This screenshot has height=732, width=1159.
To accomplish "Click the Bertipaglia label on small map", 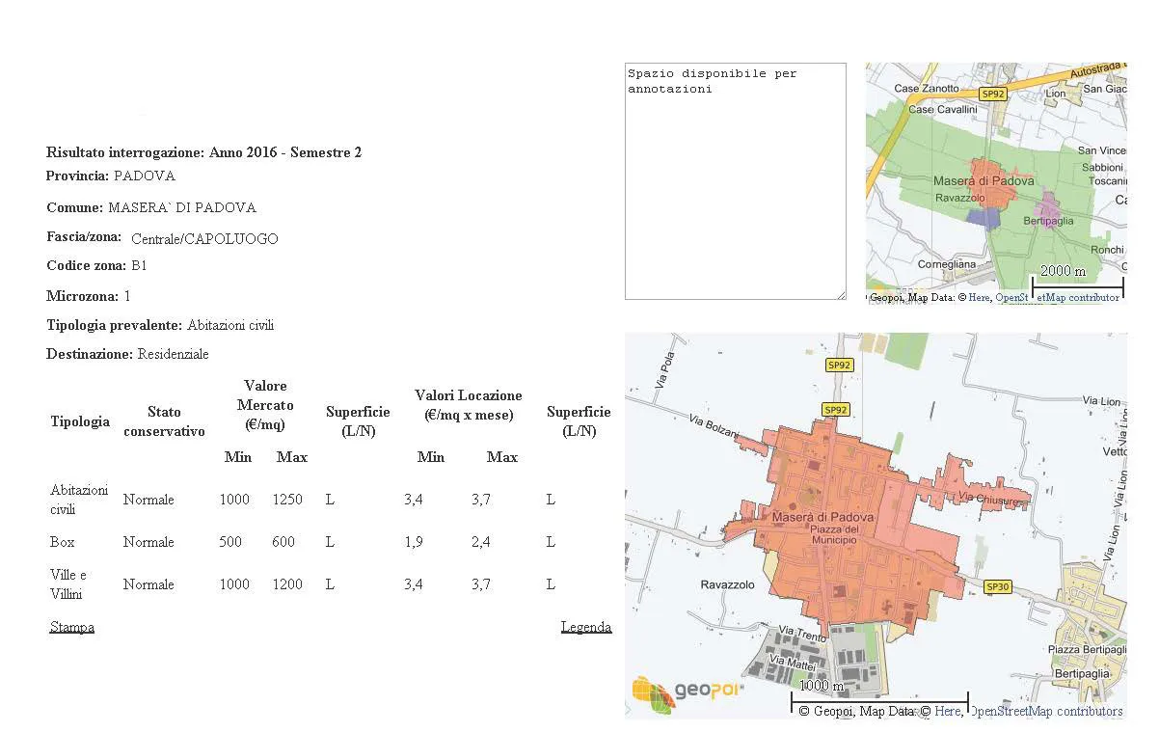I will point(1049,221).
